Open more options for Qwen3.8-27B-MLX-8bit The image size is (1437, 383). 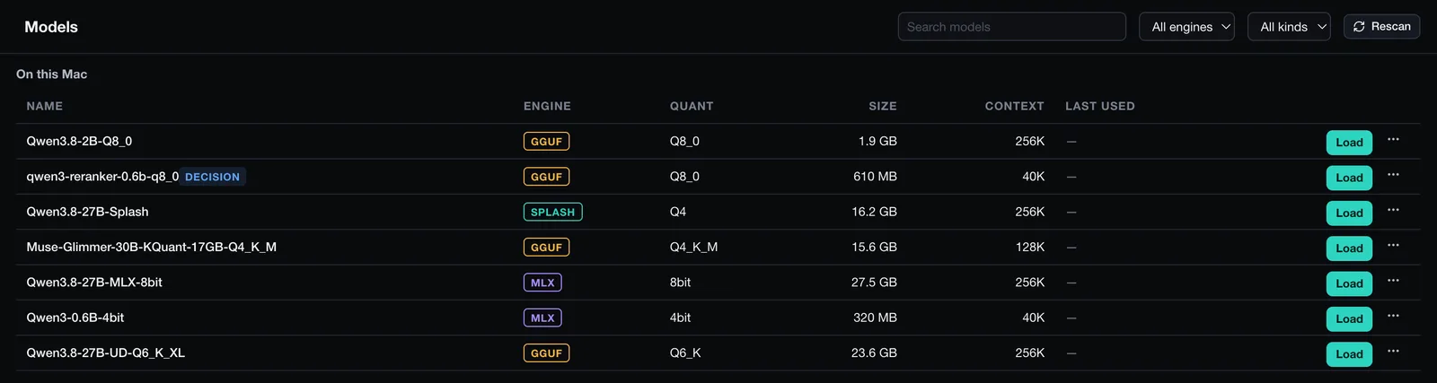click(1393, 281)
